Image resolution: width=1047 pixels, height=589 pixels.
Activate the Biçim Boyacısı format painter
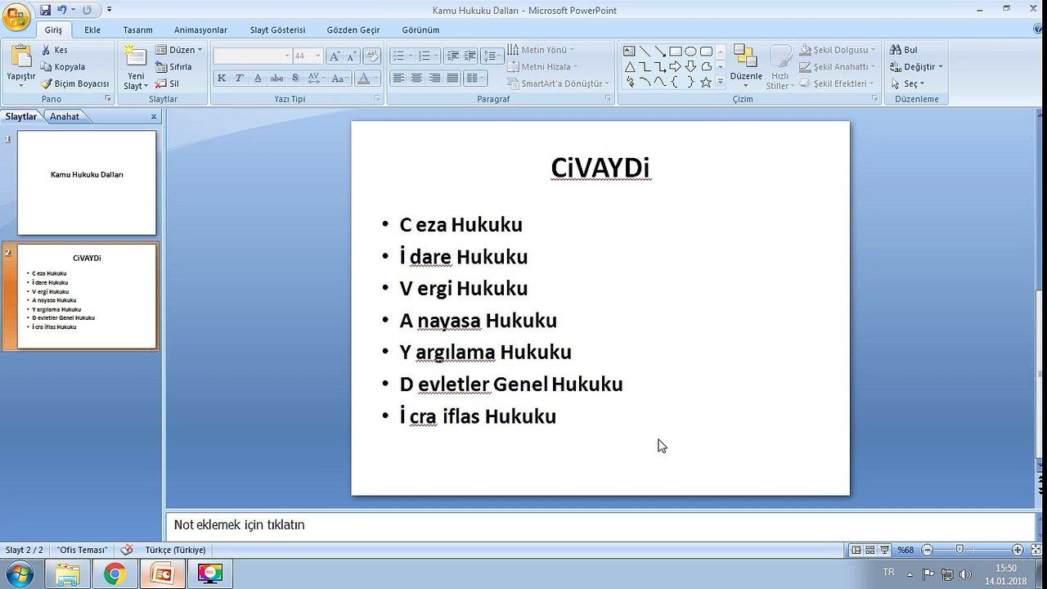tap(74, 83)
